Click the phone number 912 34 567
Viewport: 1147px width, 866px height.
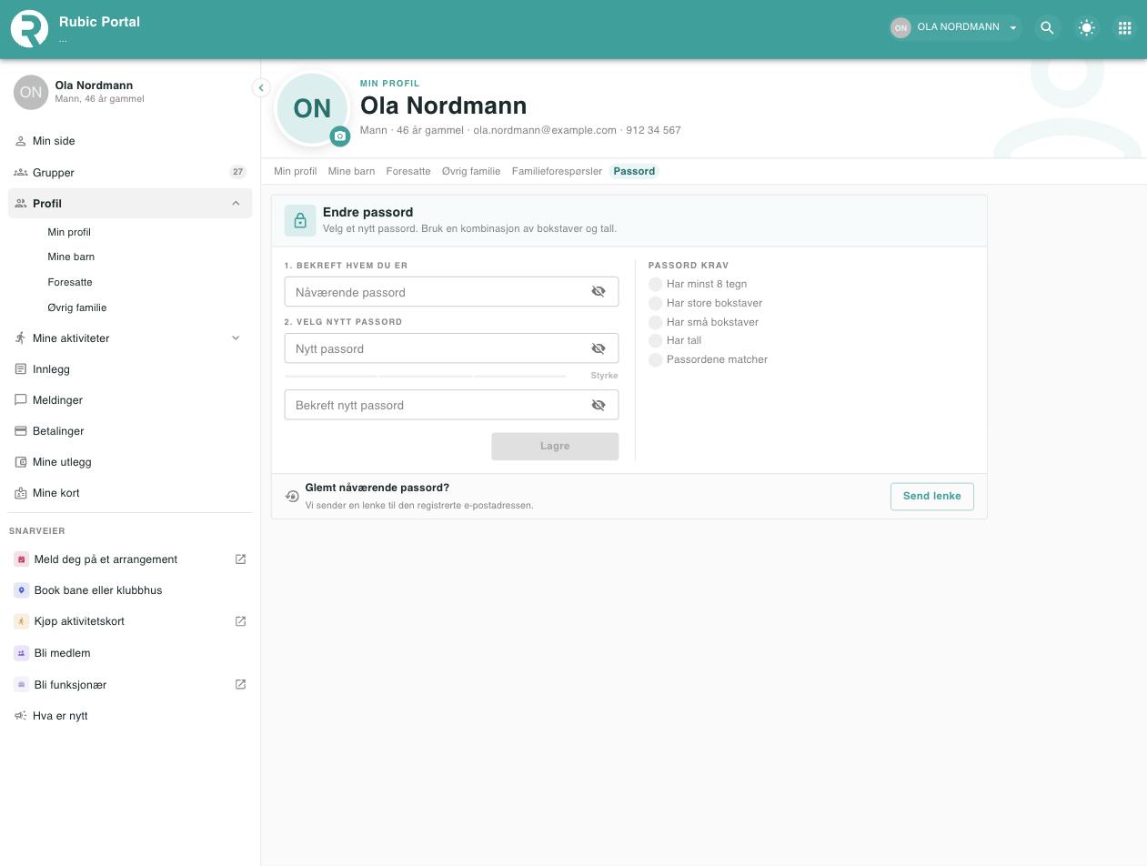tap(653, 130)
